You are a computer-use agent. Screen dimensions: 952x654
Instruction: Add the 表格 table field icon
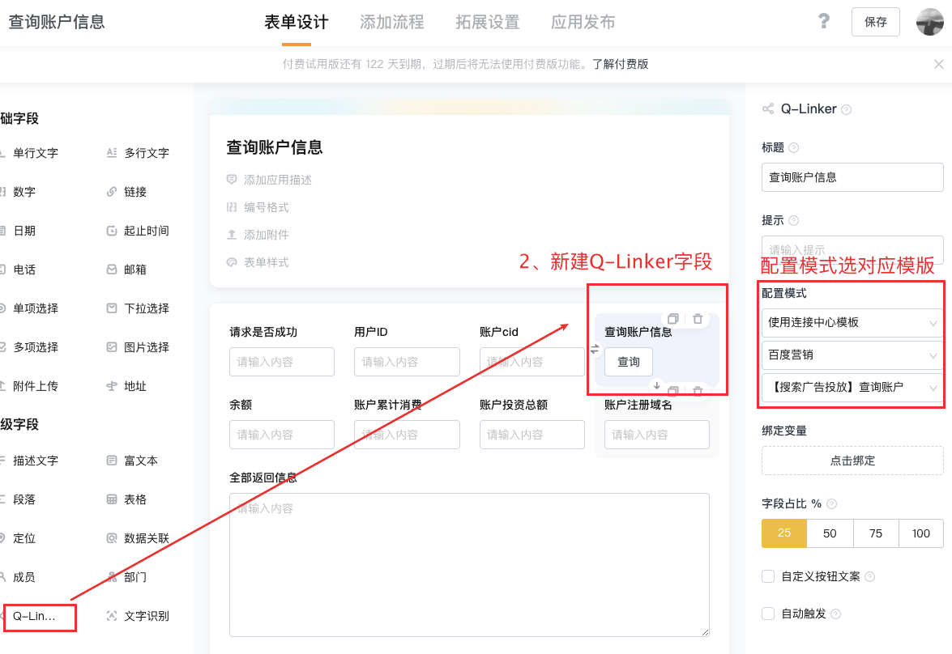[112, 499]
